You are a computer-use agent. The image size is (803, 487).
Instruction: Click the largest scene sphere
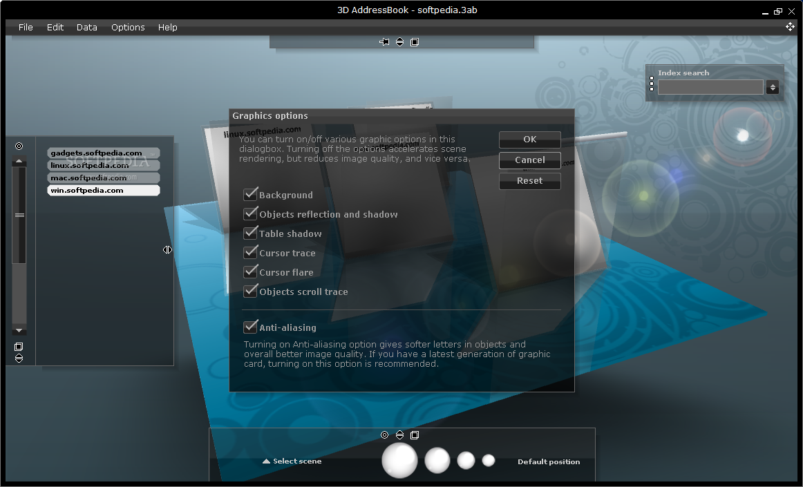(x=399, y=460)
